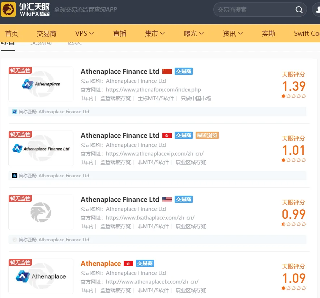Image resolution: width=320 pixels, height=298 pixels.
Task: Click dark app icon in second 简称匹配 row
Action: pos(14,176)
